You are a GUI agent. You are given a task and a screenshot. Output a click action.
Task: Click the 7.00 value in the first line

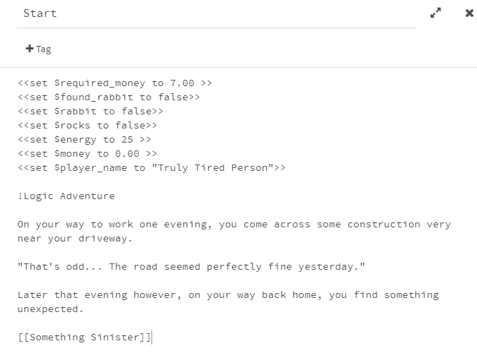[182, 83]
